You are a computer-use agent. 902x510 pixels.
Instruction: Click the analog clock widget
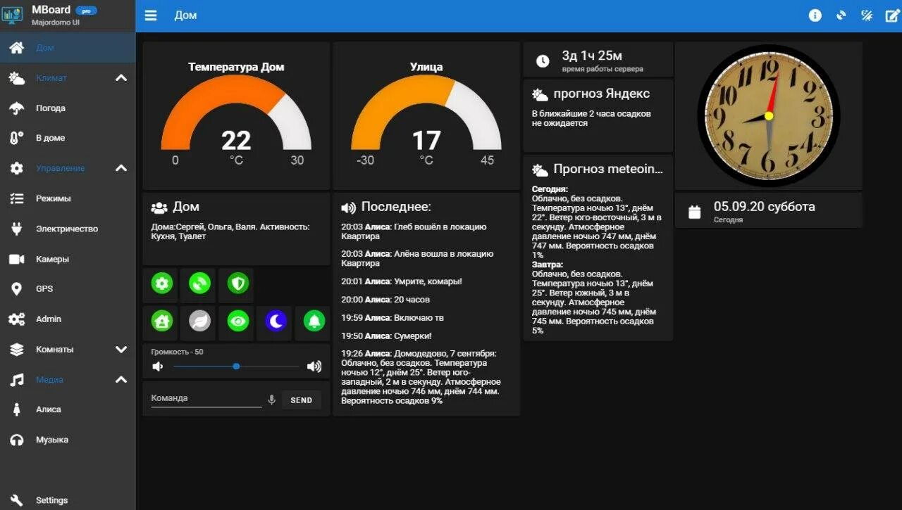(768, 116)
